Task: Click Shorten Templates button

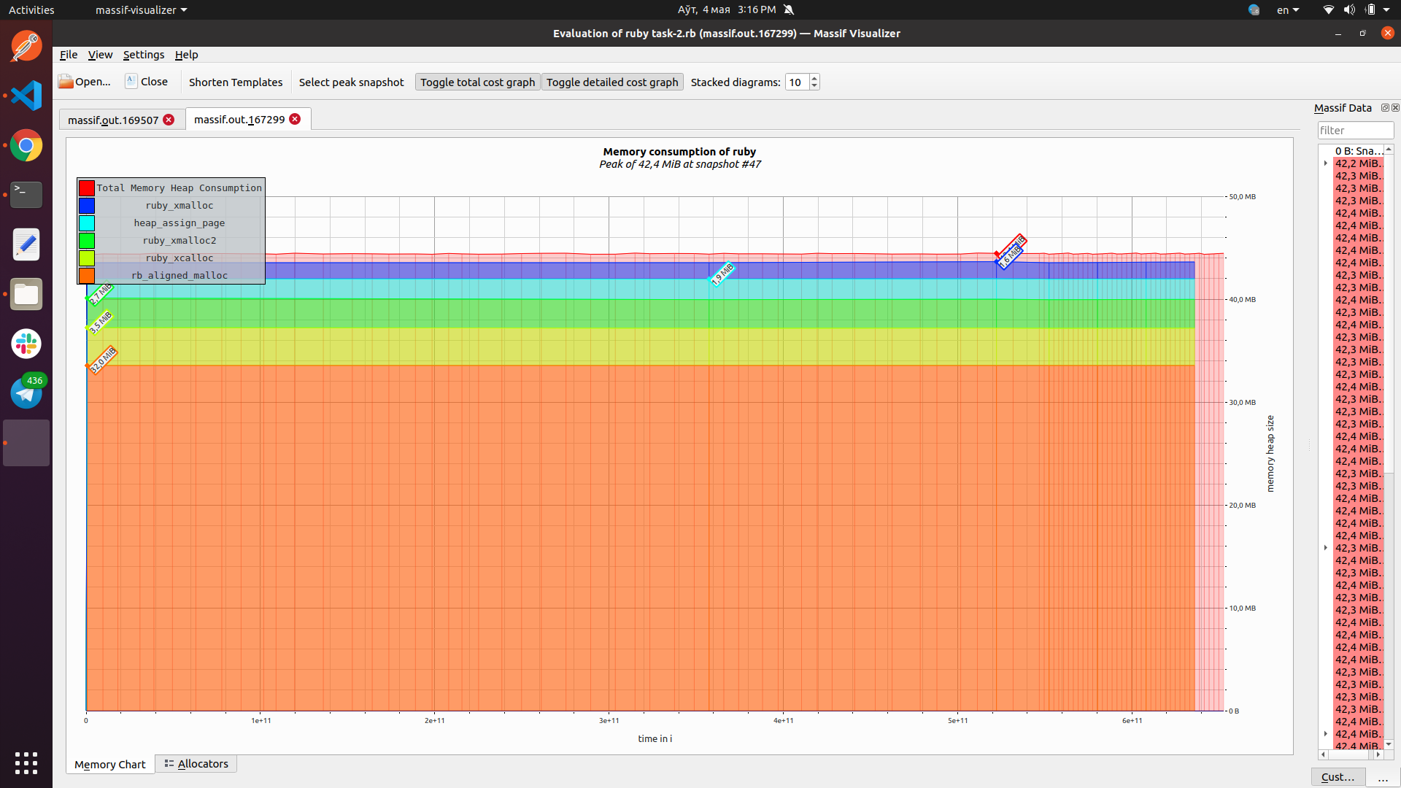Action: [x=235, y=82]
